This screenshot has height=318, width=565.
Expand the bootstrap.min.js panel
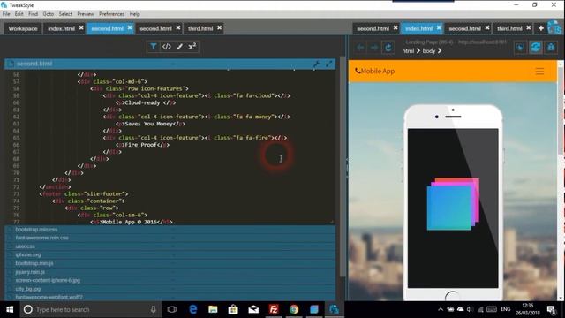(170, 263)
